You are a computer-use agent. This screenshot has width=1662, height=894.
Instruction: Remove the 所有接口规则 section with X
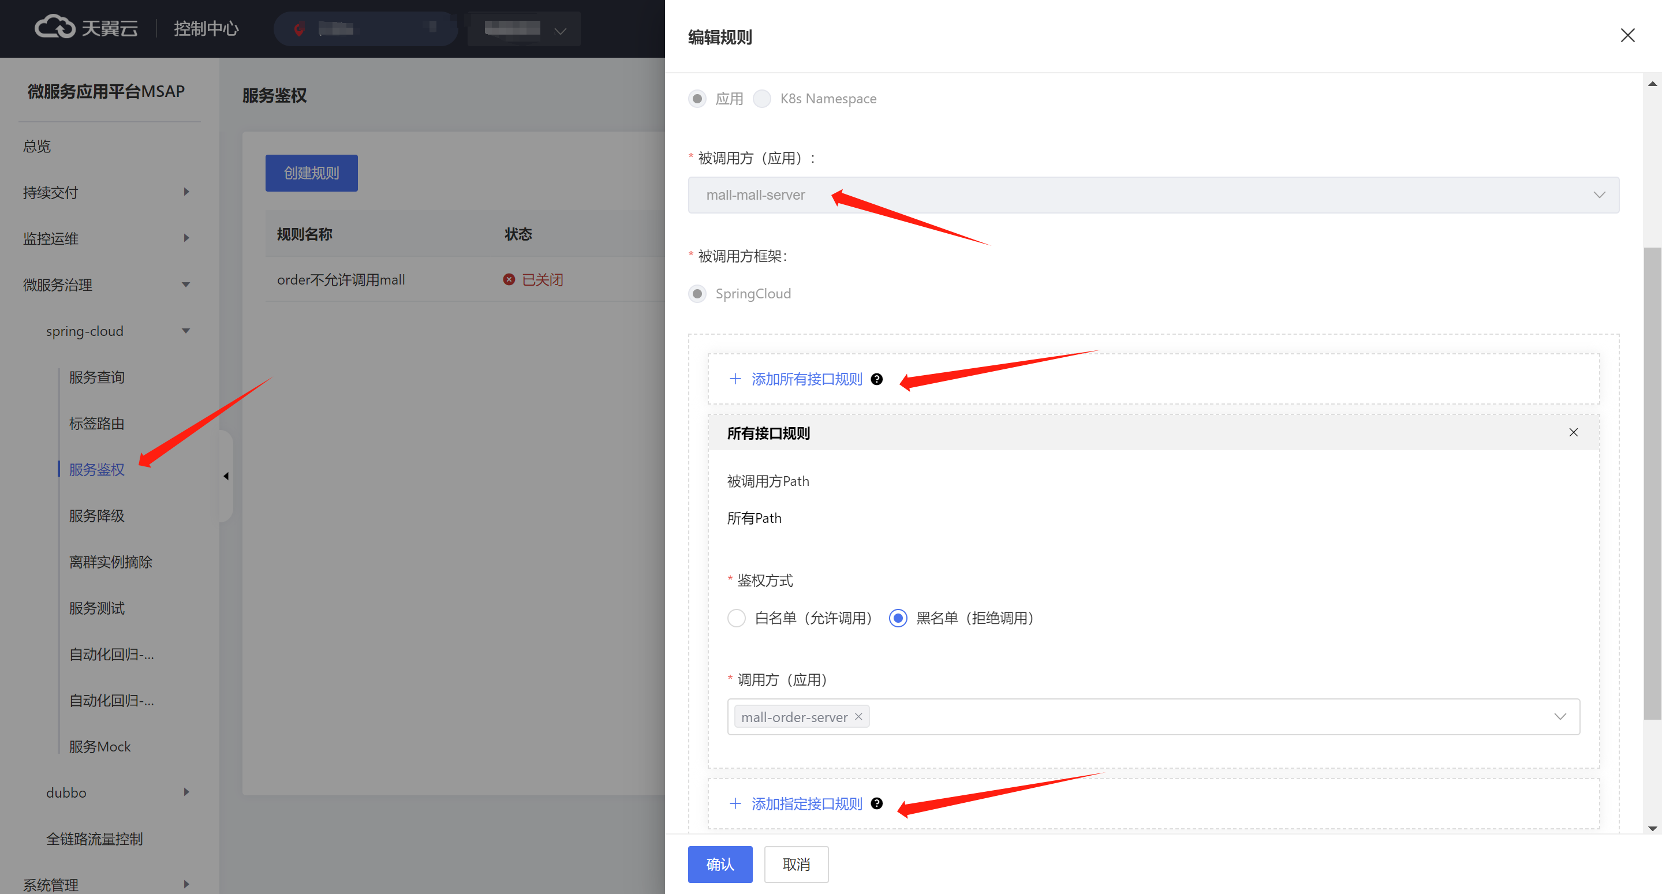[1573, 433]
